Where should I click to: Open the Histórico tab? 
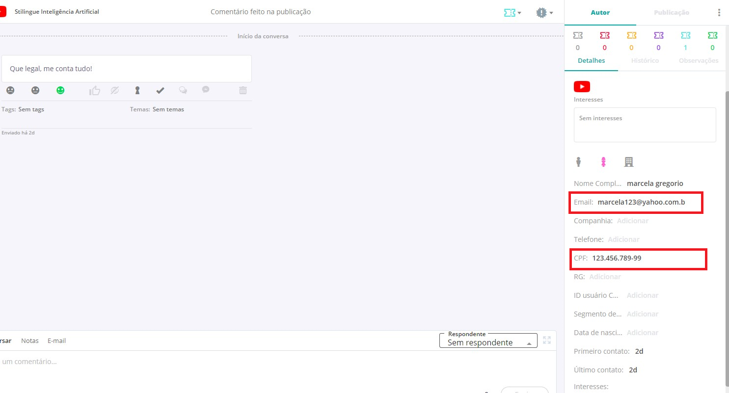tap(645, 60)
